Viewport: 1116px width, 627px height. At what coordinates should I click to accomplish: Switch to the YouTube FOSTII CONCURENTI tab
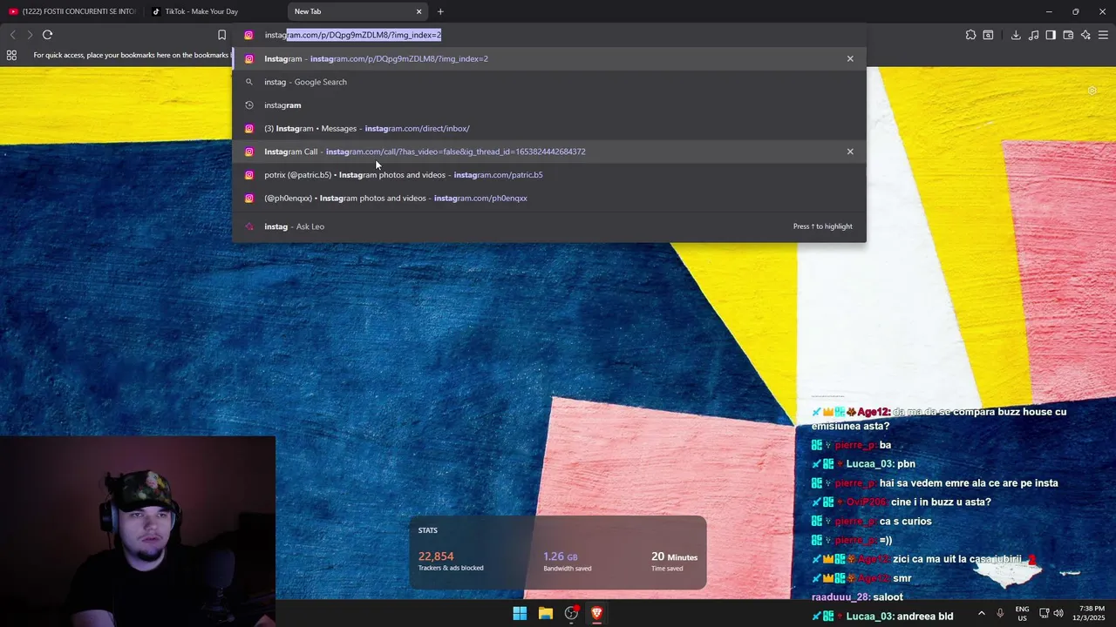(x=71, y=11)
